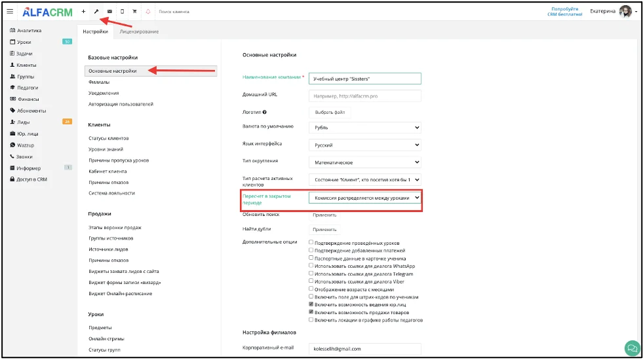Toggle ссылки для диалога WhatsApp checkbox
The image size is (643, 360).
click(311, 265)
